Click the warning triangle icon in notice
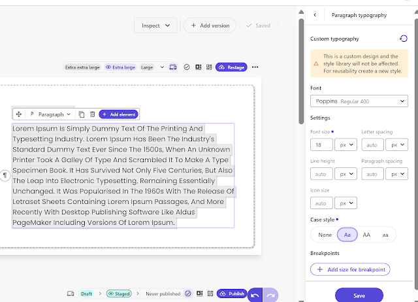The image size is (418, 302). click(316, 63)
